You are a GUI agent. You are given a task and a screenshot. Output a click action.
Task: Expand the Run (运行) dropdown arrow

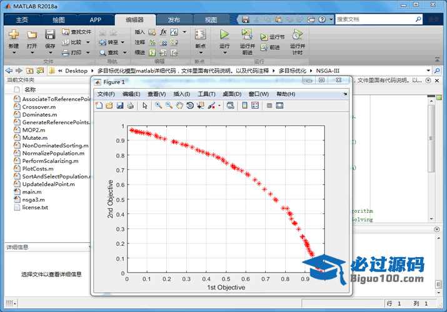coord(224,52)
